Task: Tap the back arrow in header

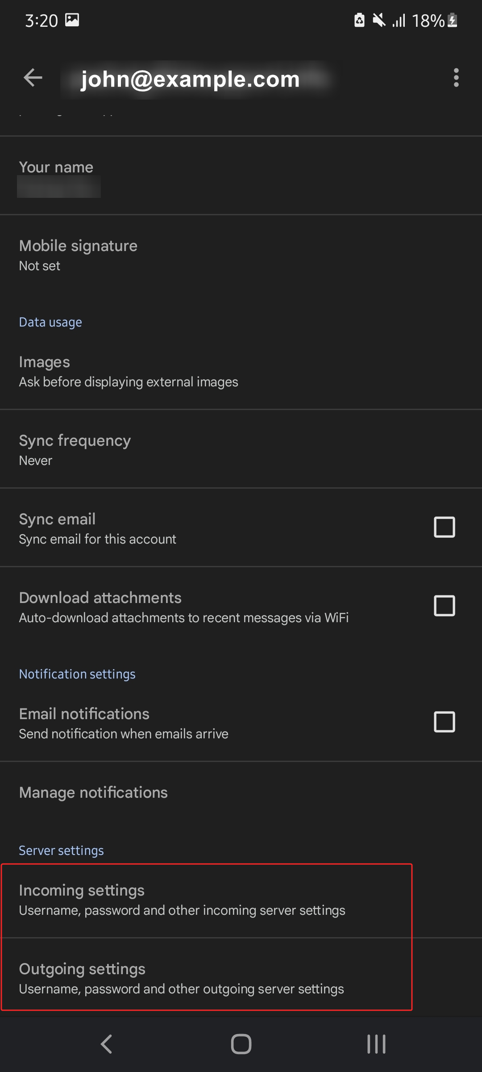Action: [33, 78]
